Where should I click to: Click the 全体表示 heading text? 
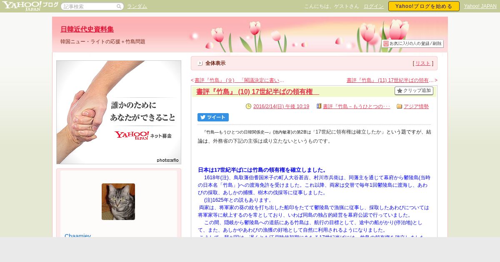[x=215, y=63]
